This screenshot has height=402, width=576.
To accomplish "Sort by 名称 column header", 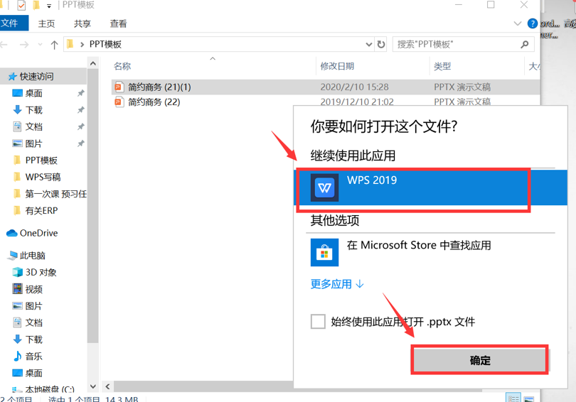I will (122, 66).
